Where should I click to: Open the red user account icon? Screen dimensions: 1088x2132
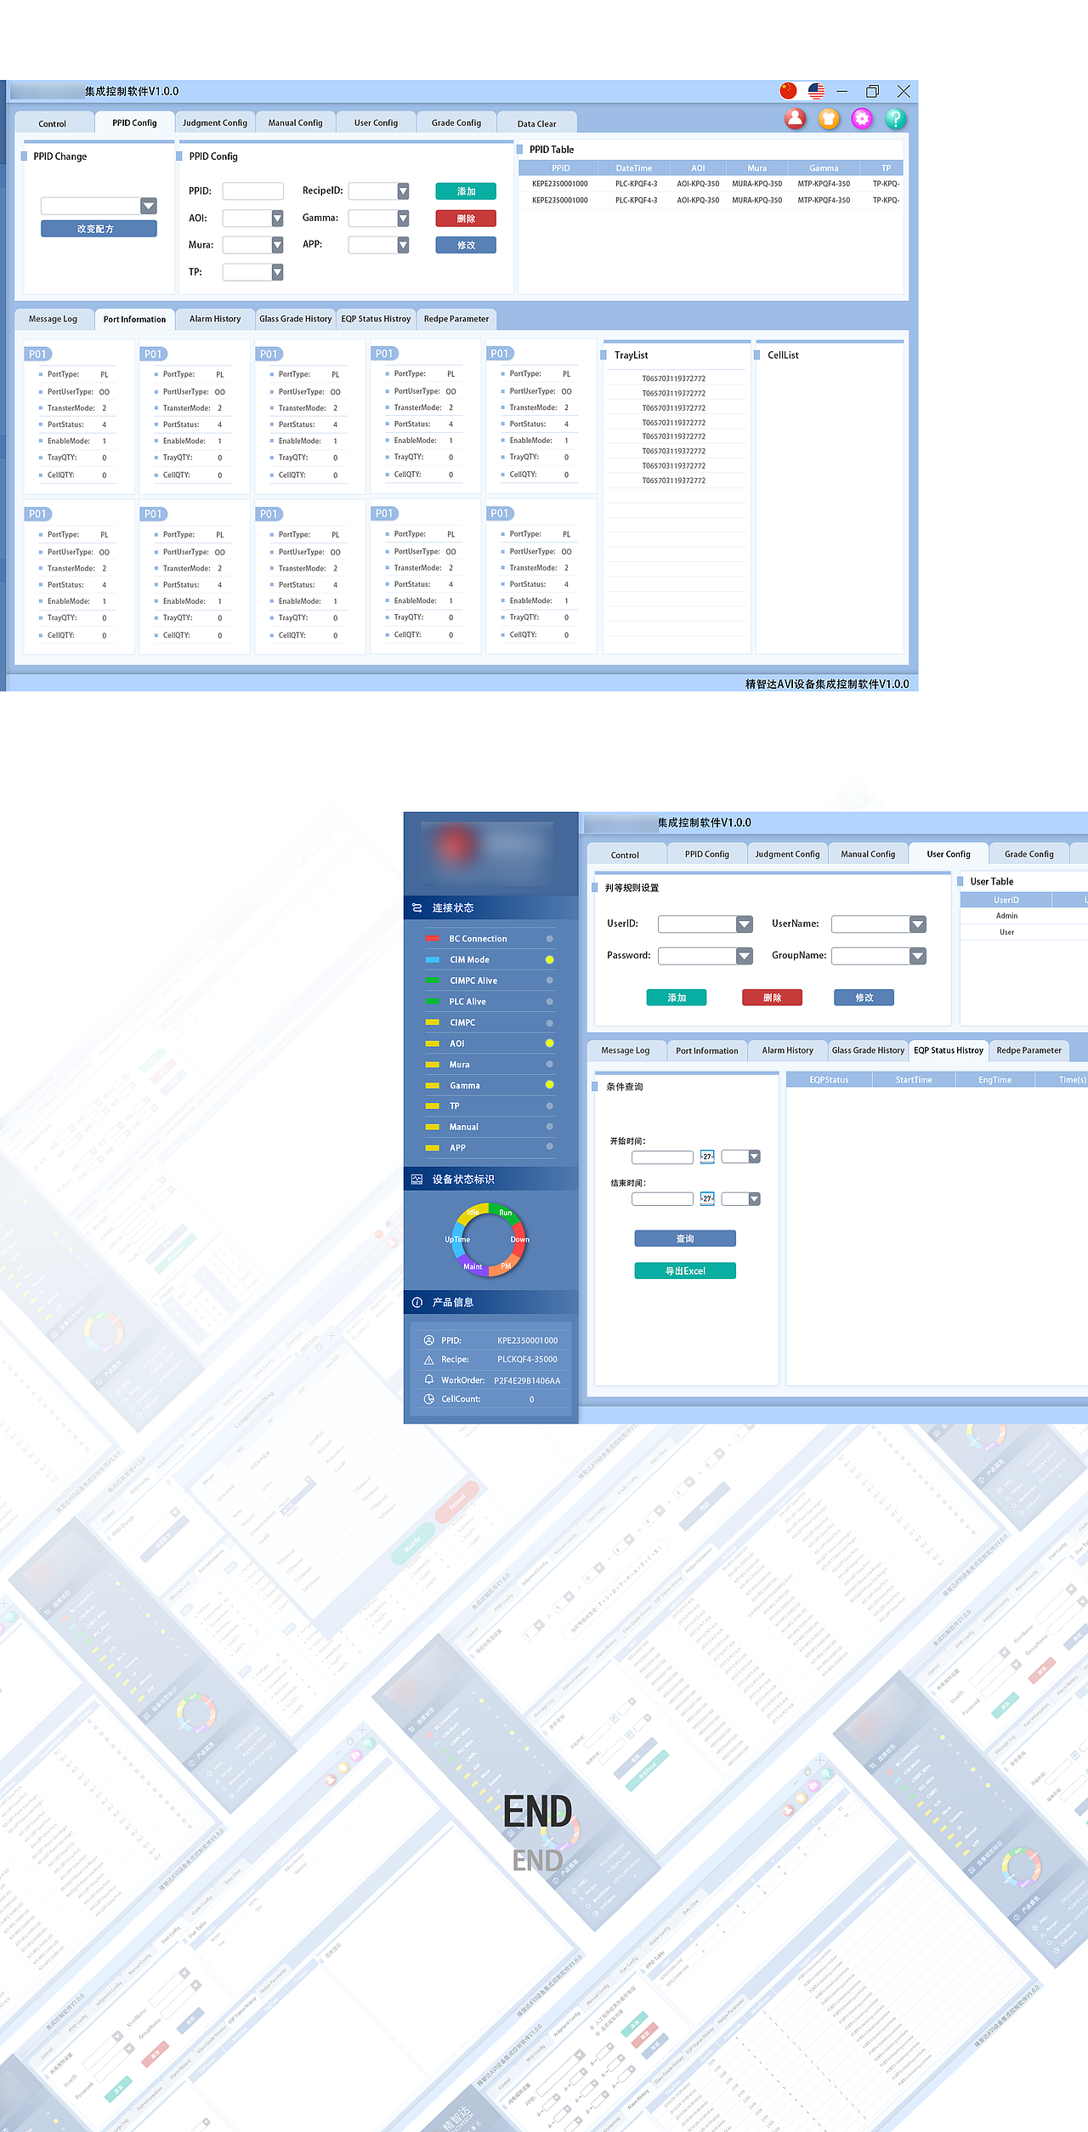click(x=795, y=118)
